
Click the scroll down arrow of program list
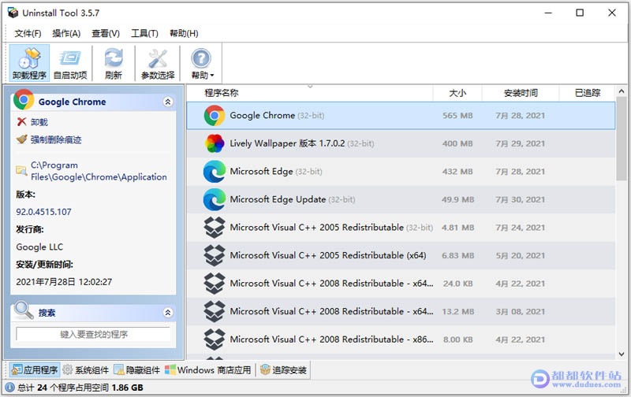click(622, 354)
